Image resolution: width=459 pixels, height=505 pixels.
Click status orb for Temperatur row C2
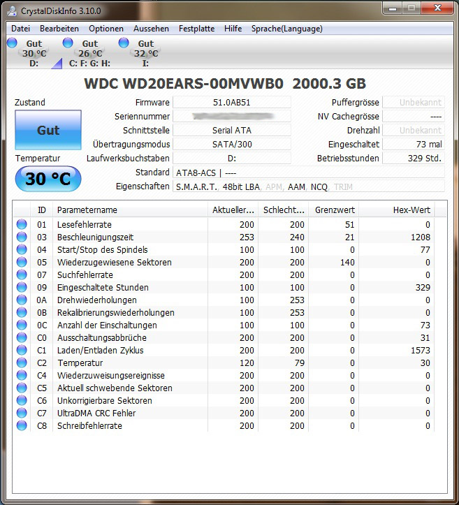click(x=22, y=363)
